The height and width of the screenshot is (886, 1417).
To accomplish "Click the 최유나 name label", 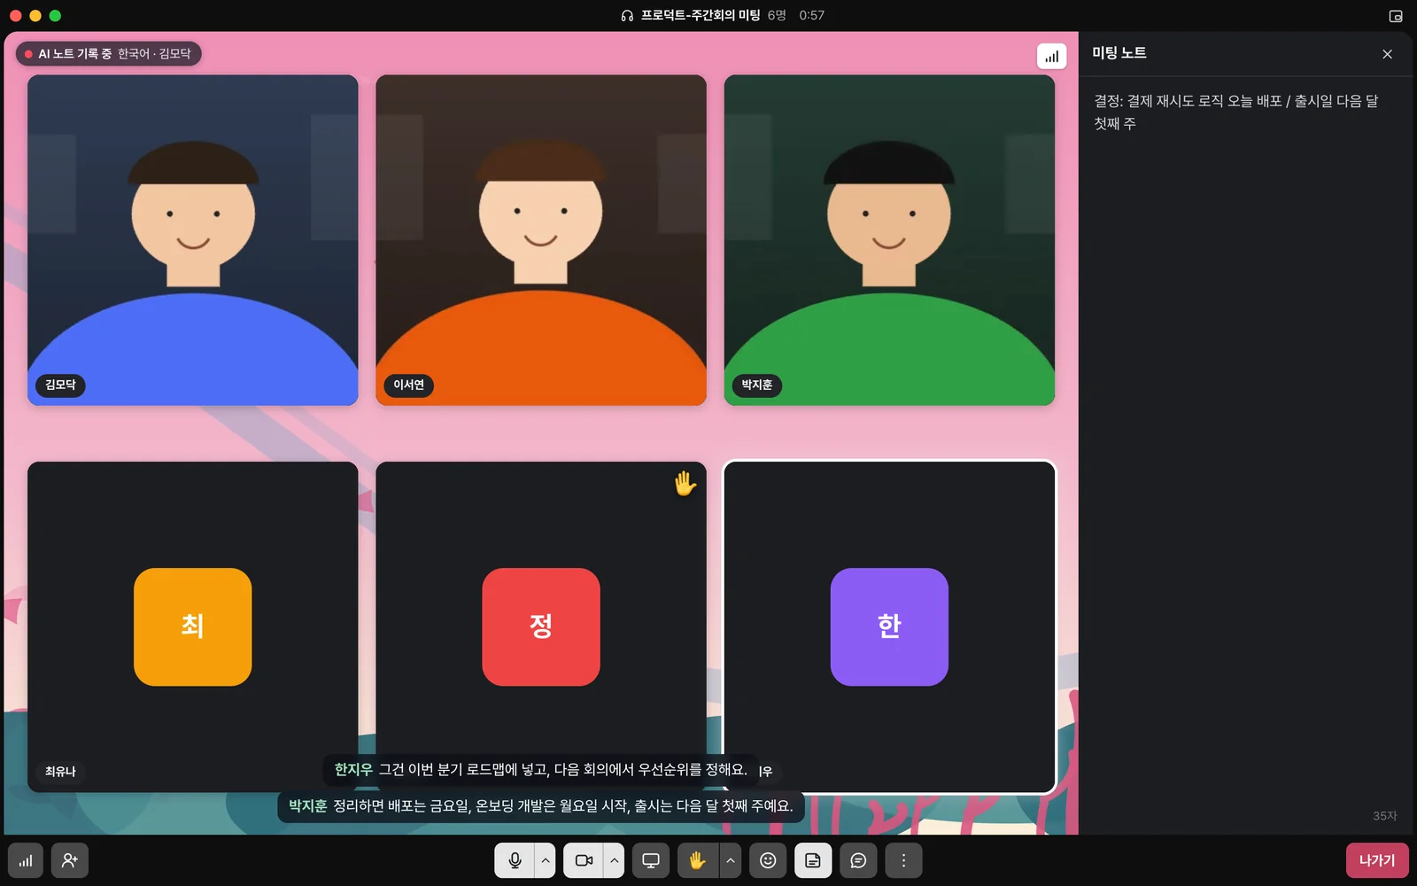I will 60,772.
